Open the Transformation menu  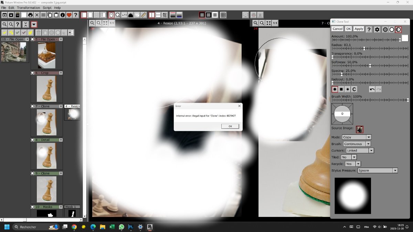pos(28,8)
